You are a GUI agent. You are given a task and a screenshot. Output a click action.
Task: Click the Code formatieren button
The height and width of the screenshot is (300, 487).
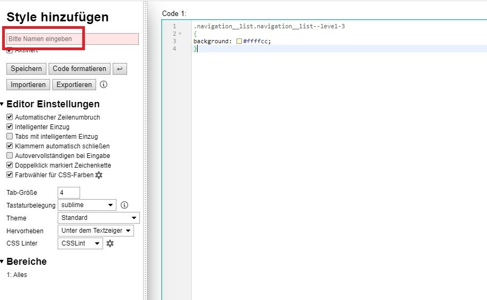point(79,69)
